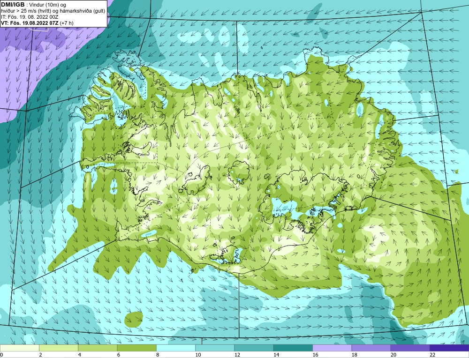Pick the 12–14 m/s medium teal legend swatch
The image size is (469, 358).
click(x=254, y=348)
